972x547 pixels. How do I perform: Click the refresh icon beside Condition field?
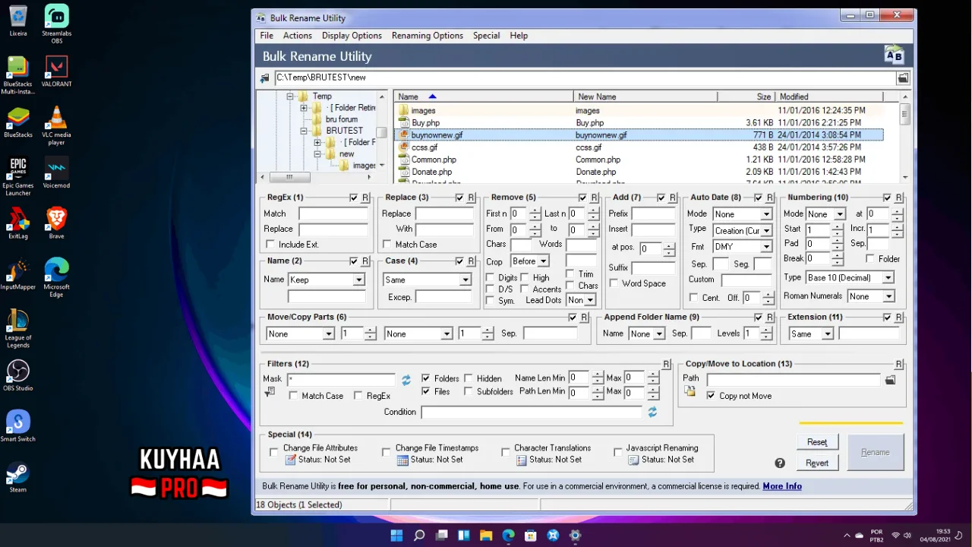(x=652, y=412)
